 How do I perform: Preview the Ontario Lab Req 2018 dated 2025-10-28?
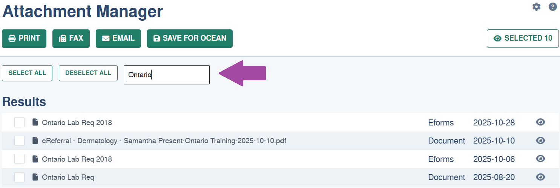(540, 122)
